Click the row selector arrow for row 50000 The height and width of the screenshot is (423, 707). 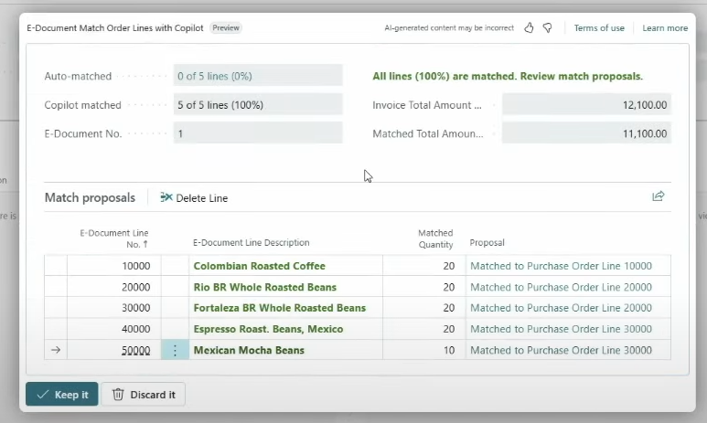pyautogui.click(x=56, y=350)
